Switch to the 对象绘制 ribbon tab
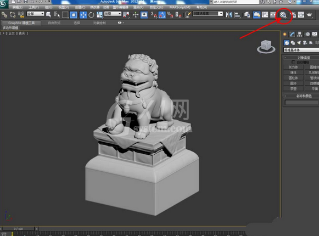This screenshot has width=319, height=236. tap(99, 23)
